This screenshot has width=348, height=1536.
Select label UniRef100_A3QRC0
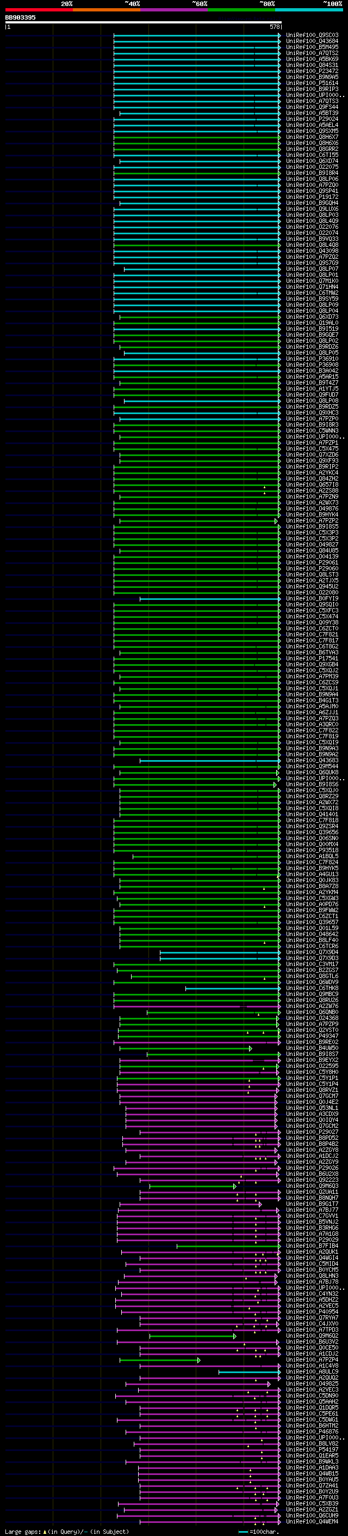[312, 725]
